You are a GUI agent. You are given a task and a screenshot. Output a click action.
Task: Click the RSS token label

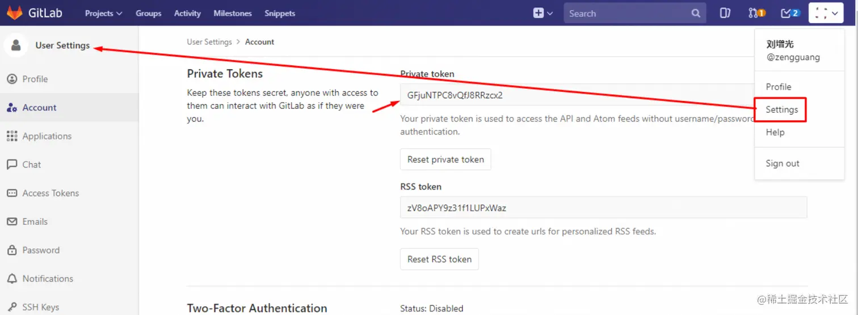pyautogui.click(x=420, y=187)
